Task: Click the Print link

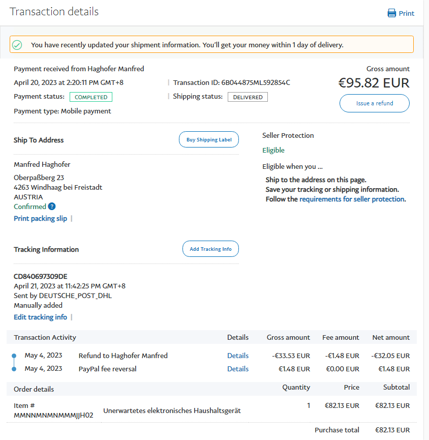Action: pos(406,14)
